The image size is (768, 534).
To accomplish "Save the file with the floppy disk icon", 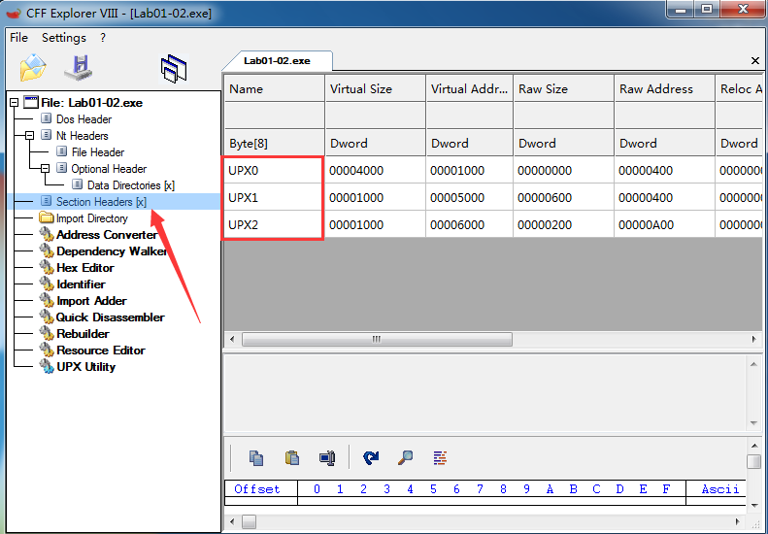I will pyautogui.click(x=79, y=68).
